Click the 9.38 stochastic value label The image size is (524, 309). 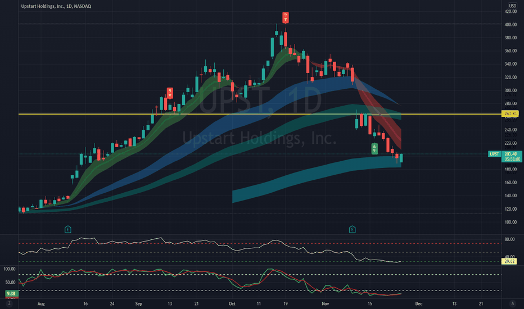[11, 294]
